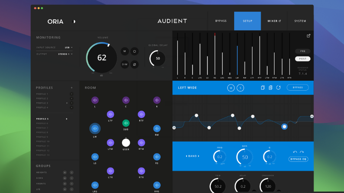The width and height of the screenshot is (344, 193).
Task: Select PROFILE 1
Action: point(42,94)
